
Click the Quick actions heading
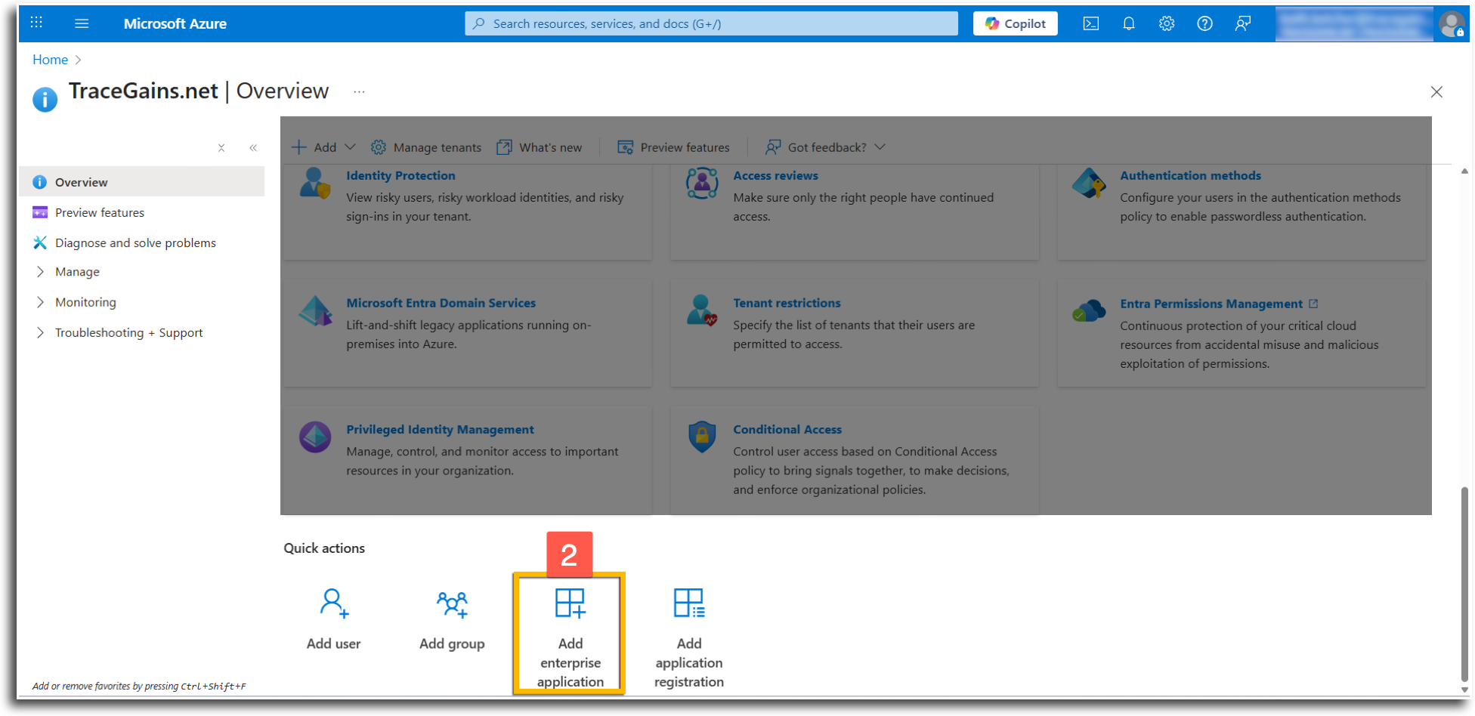point(324,548)
